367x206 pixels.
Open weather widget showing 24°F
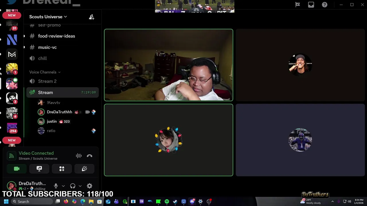tap(311, 201)
